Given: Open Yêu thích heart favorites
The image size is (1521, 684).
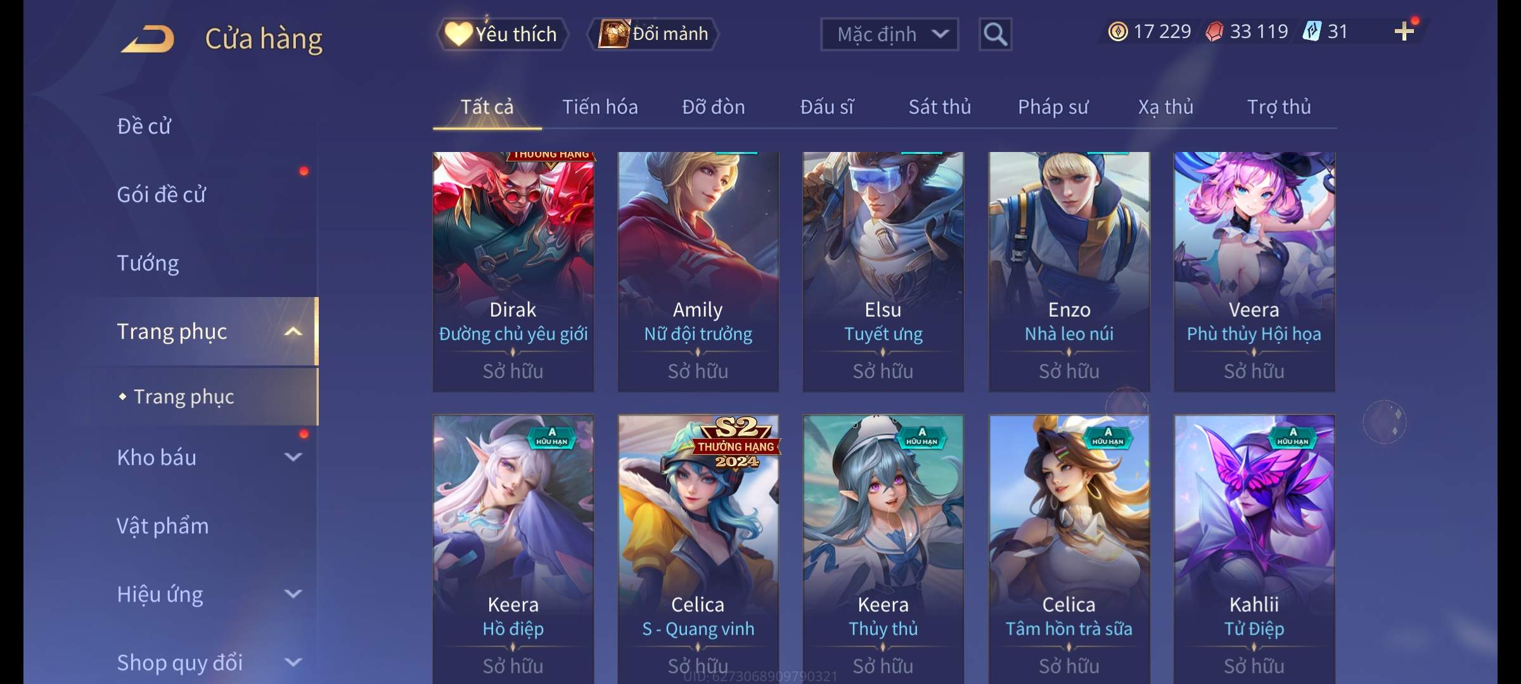Looking at the screenshot, I should [502, 34].
